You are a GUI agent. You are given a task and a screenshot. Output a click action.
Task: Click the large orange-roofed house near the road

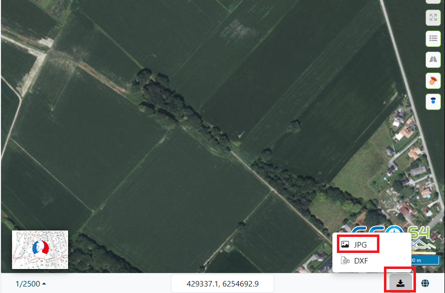click(406, 131)
